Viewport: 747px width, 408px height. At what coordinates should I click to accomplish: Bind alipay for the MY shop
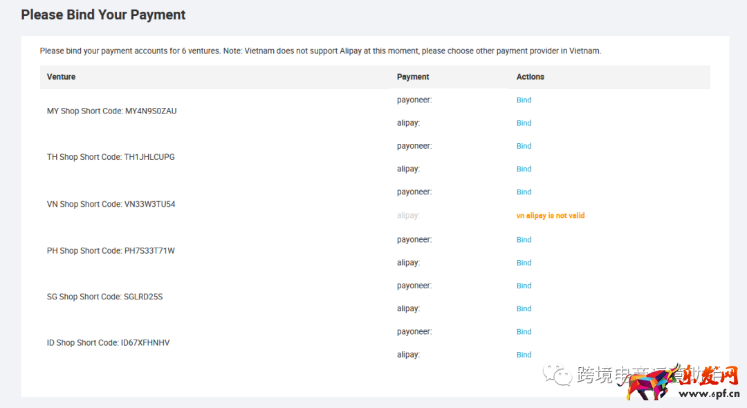click(524, 123)
